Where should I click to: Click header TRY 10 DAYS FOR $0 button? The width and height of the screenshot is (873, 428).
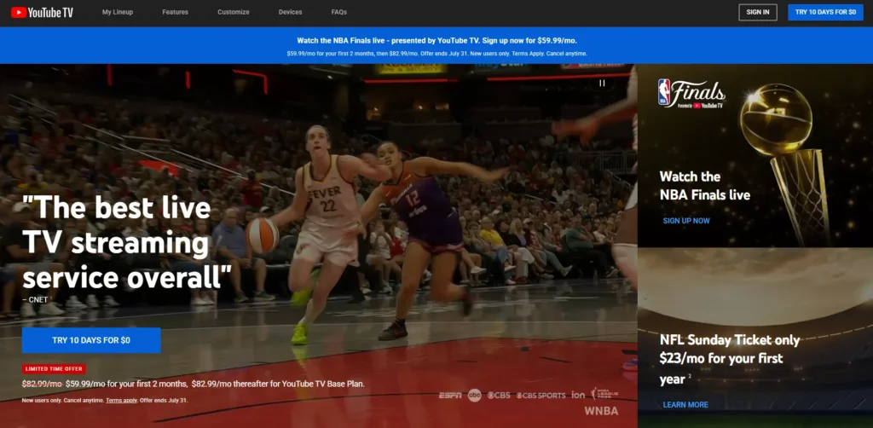click(x=825, y=12)
